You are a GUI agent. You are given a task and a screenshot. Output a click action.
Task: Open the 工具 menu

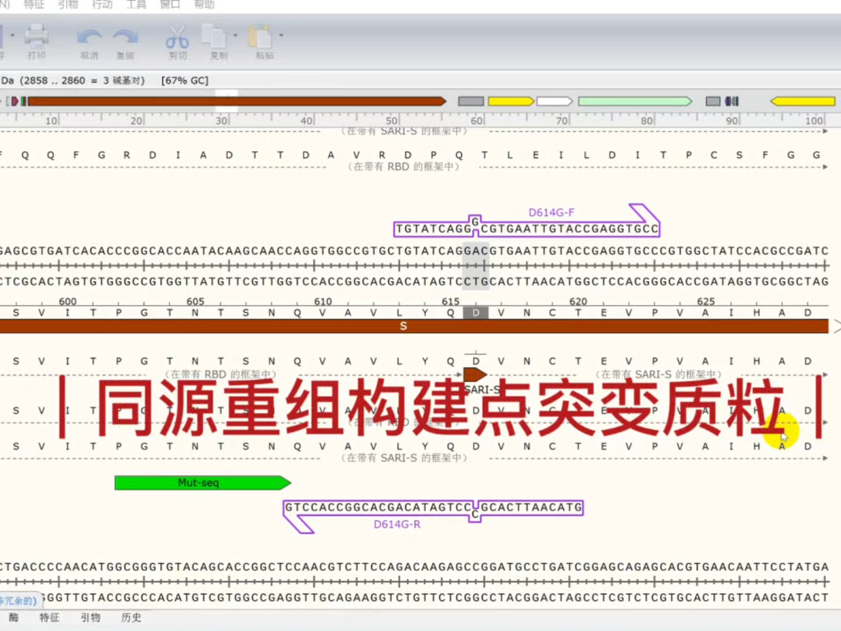[x=135, y=4]
